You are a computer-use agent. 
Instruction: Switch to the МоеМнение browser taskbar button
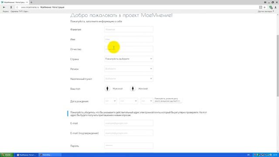pos(26,155)
